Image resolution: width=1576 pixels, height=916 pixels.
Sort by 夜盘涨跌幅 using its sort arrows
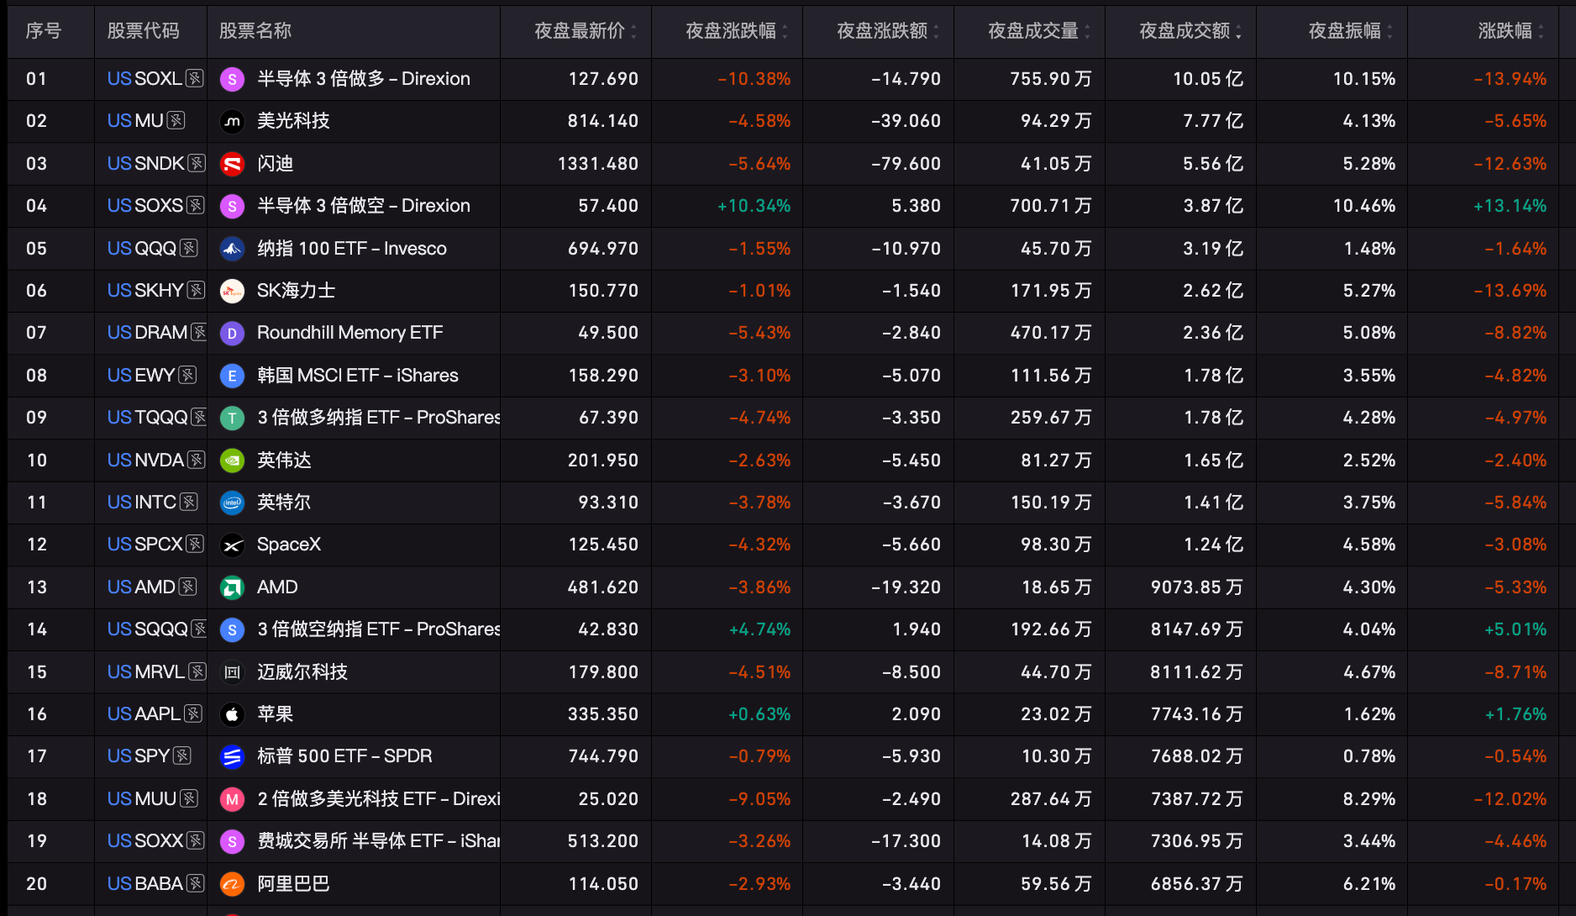(x=785, y=32)
